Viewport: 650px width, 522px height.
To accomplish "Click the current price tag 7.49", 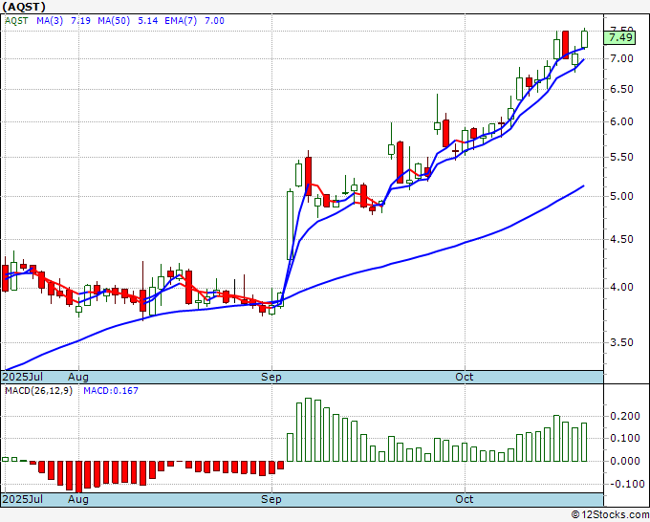I will click(620, 37).
